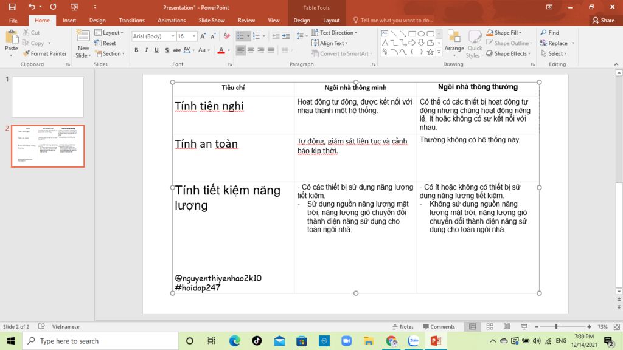This screenshot has width=623, height=350.
Task: Toggle Normal view in the status bar
Action: [x=472, y=326]
